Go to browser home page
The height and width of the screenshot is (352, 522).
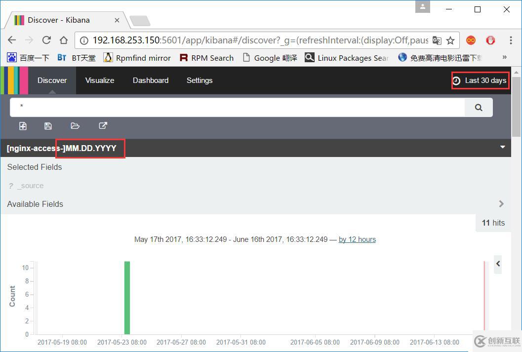(x=64, y=40)
